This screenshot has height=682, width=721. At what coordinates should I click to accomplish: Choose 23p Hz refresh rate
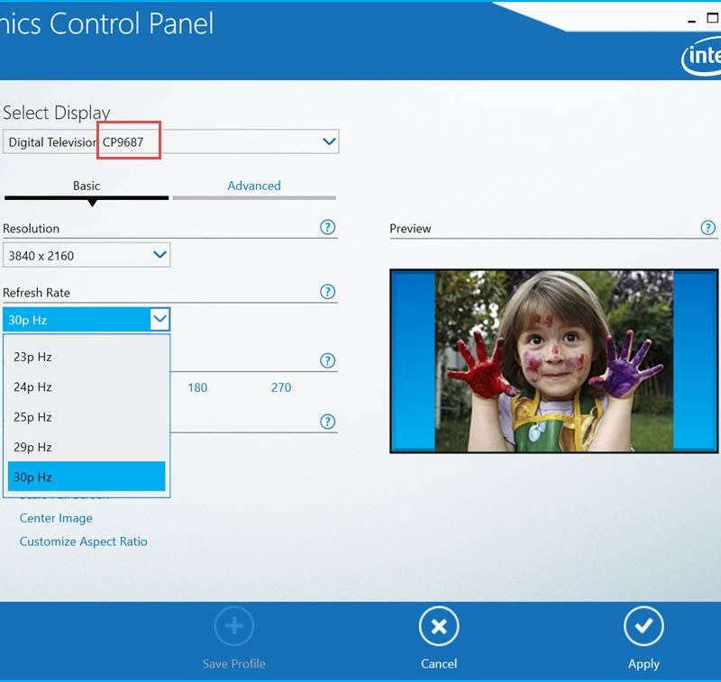pos(87,357)
